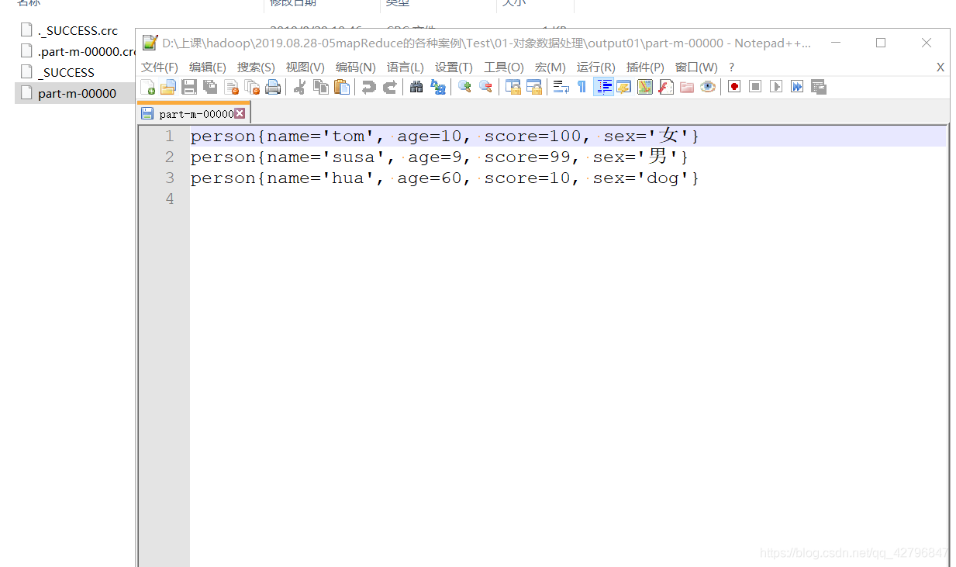Open the Replace toolbar icon
This screenshot has width=956, height=567.
point(437,87)
